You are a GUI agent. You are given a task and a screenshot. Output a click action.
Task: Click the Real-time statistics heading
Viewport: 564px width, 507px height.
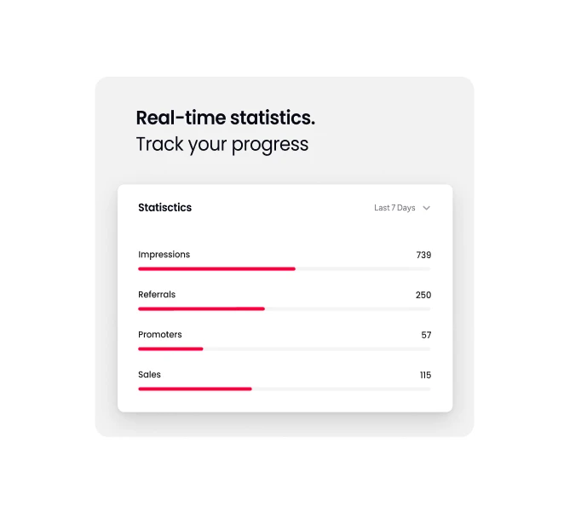click(226, 118)
